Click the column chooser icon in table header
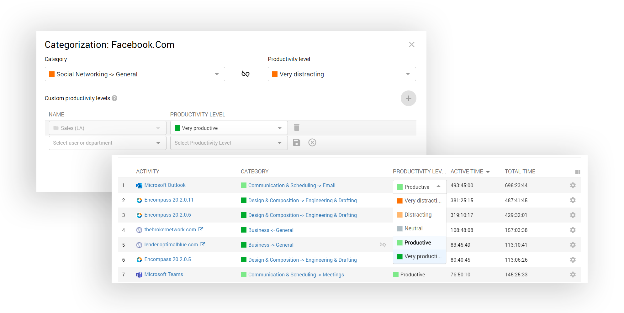Screen dimensions: 624x313 click(x=578, y=172)
